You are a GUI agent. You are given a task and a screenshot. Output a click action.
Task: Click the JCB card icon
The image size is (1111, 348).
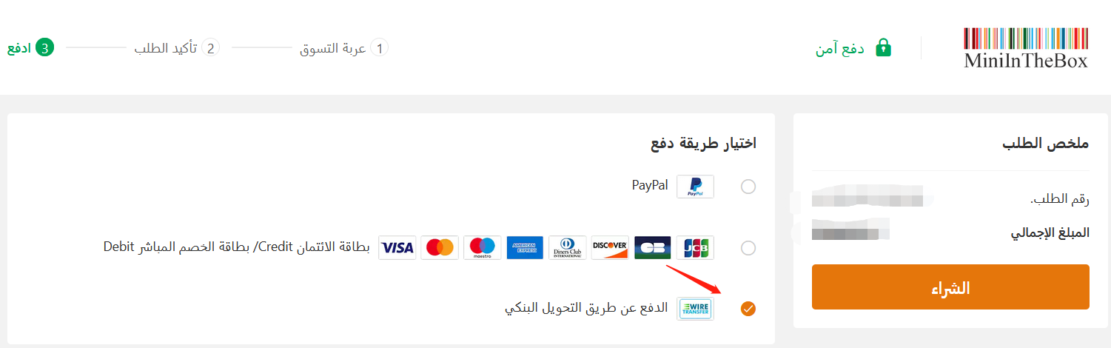pos(696,247)
